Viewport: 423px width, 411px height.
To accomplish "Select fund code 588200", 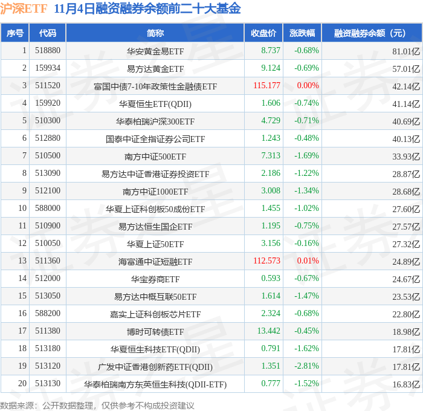I will click(48, 314).
